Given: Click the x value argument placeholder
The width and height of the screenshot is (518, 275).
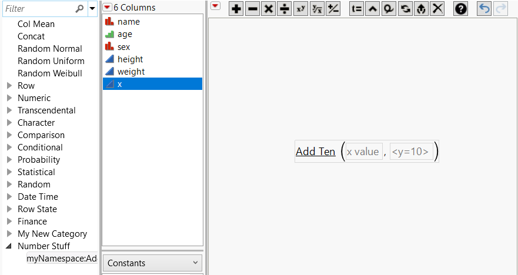Looking at the screenshot, I should click(363, 152).
